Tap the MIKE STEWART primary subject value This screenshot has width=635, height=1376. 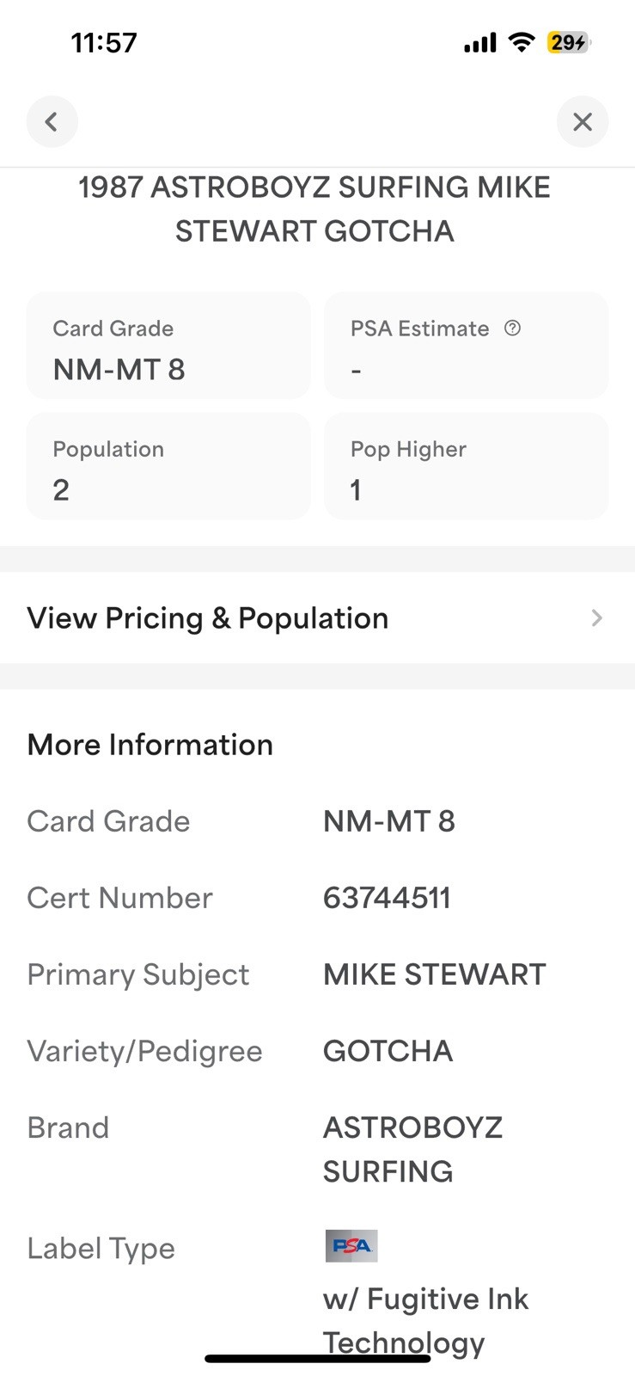[x=434, y=974]
